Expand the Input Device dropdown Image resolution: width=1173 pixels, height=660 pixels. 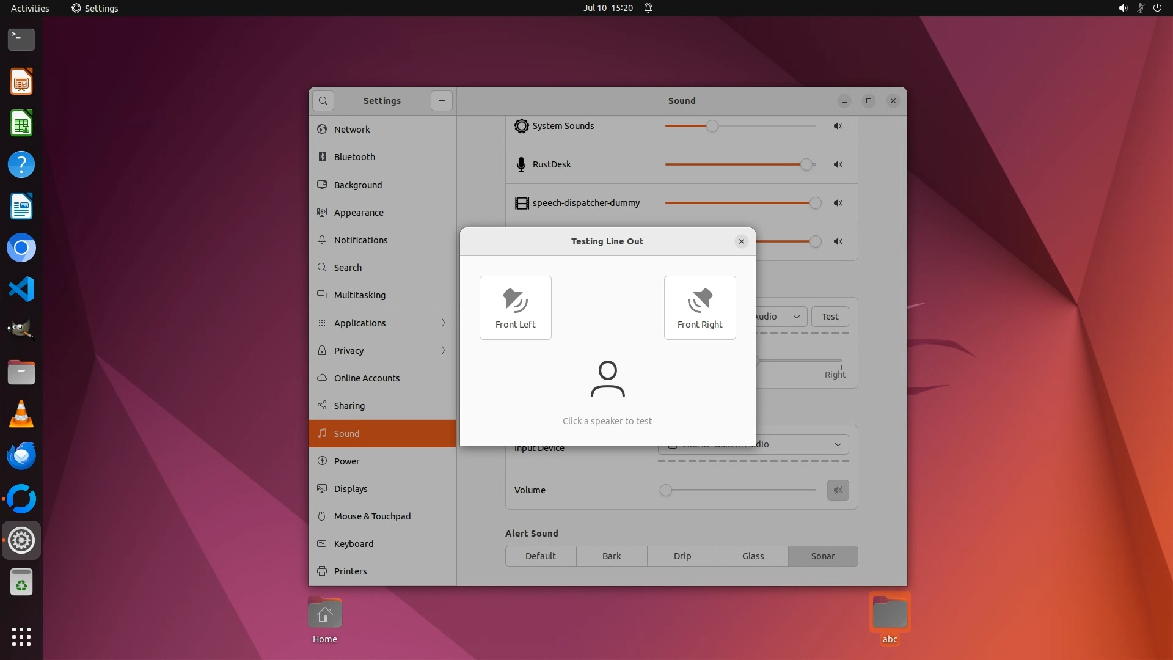[838, 444]
